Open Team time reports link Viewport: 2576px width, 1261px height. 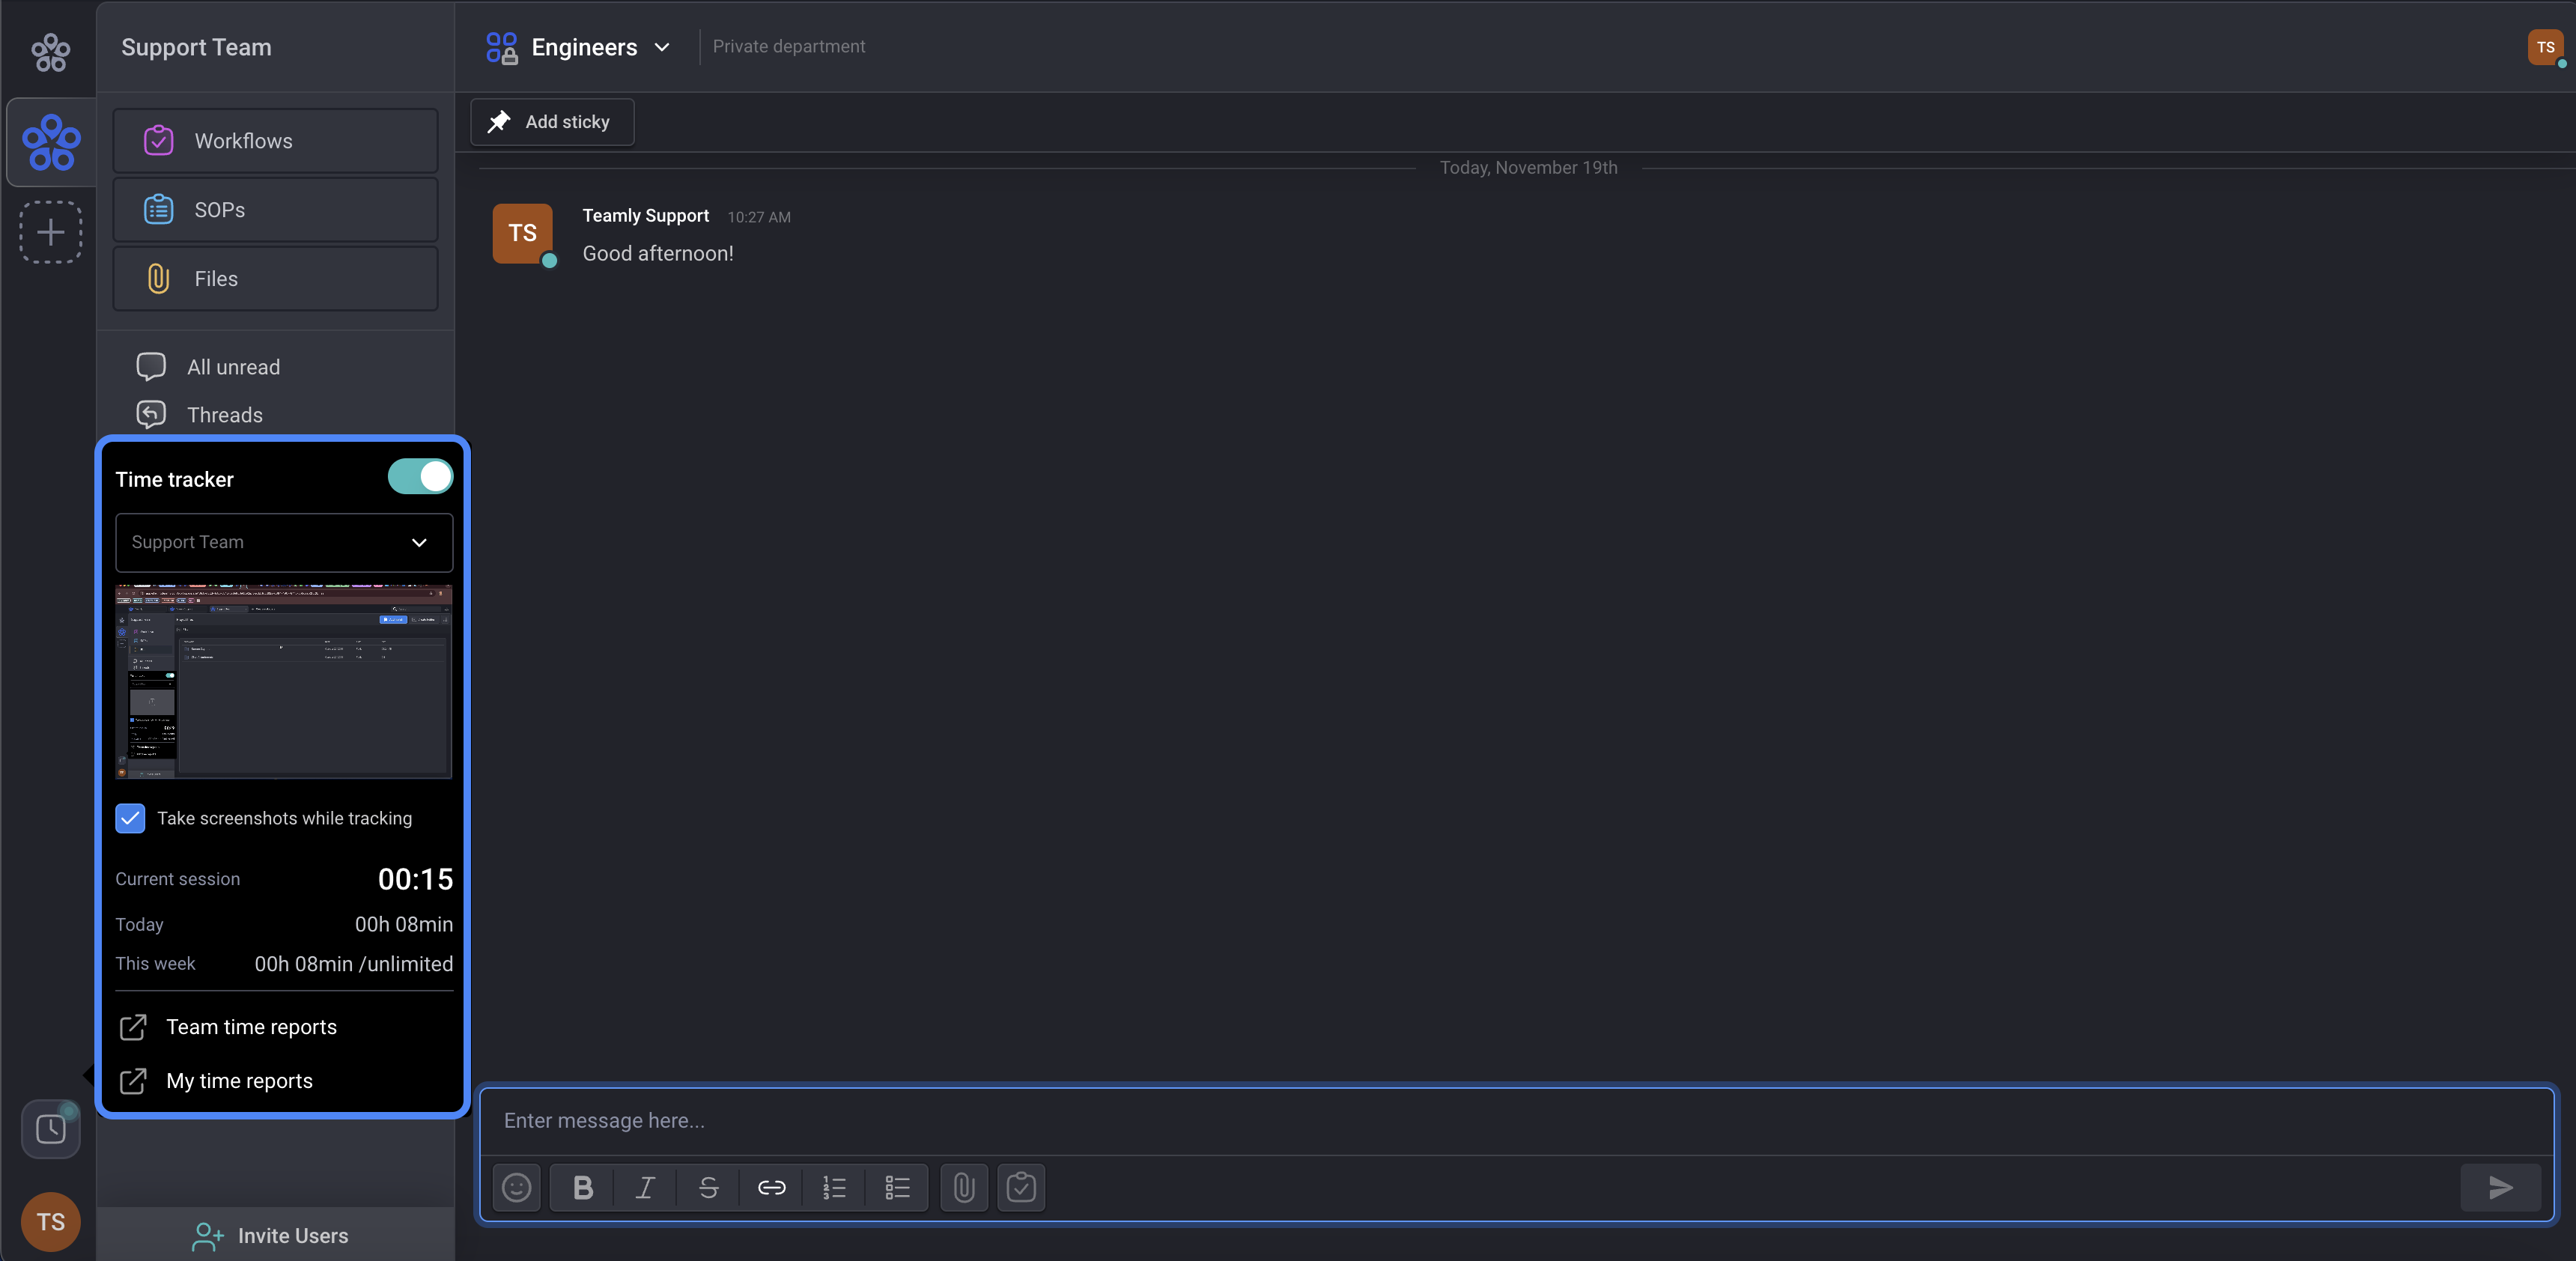click(x=251, y=1027)
